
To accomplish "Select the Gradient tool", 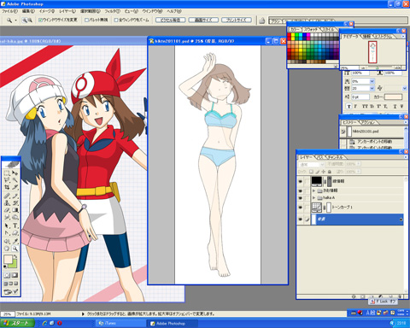I will [15, 210].
